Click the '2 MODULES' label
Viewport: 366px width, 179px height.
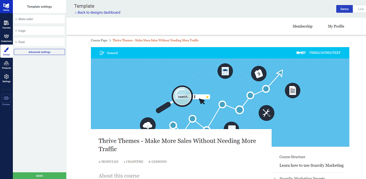click(x=108, y=162)
